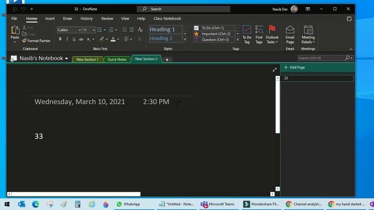Expand page to full view
The height and width of the screenshot is (210, 374).
[275, 70]
